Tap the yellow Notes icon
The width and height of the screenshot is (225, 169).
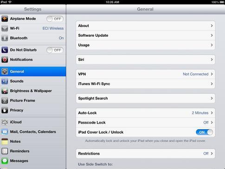tap(5, 142)
